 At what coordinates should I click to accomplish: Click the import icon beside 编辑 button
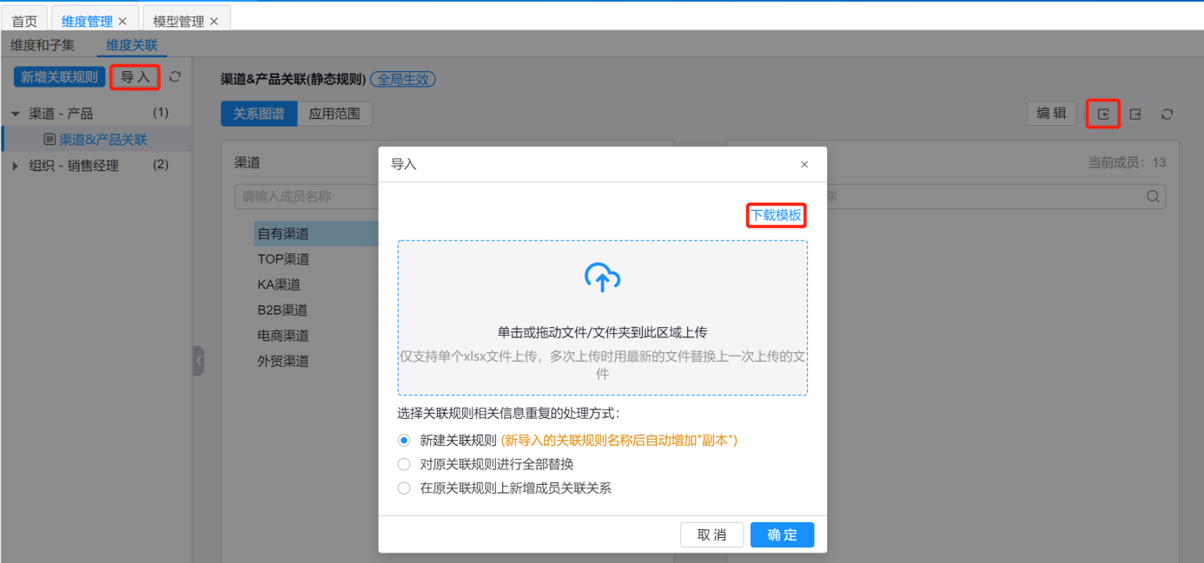point(1103,114)
